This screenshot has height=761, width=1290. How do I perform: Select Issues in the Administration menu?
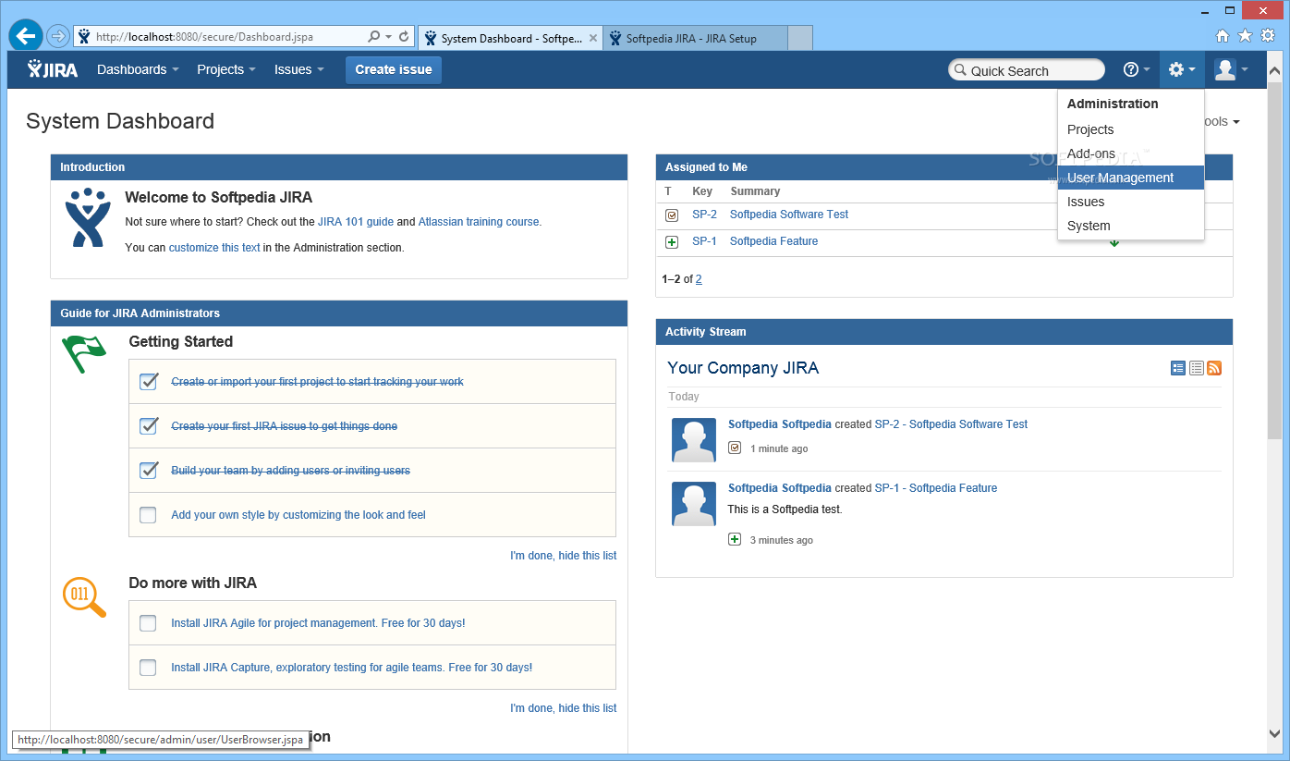[x=1131, y=202]
